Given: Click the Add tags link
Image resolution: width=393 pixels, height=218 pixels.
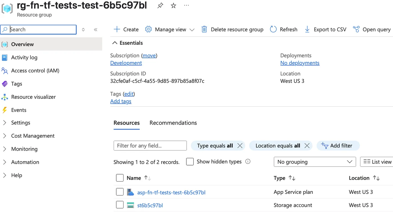Looking at the screenshot, I should coord(121,101).
